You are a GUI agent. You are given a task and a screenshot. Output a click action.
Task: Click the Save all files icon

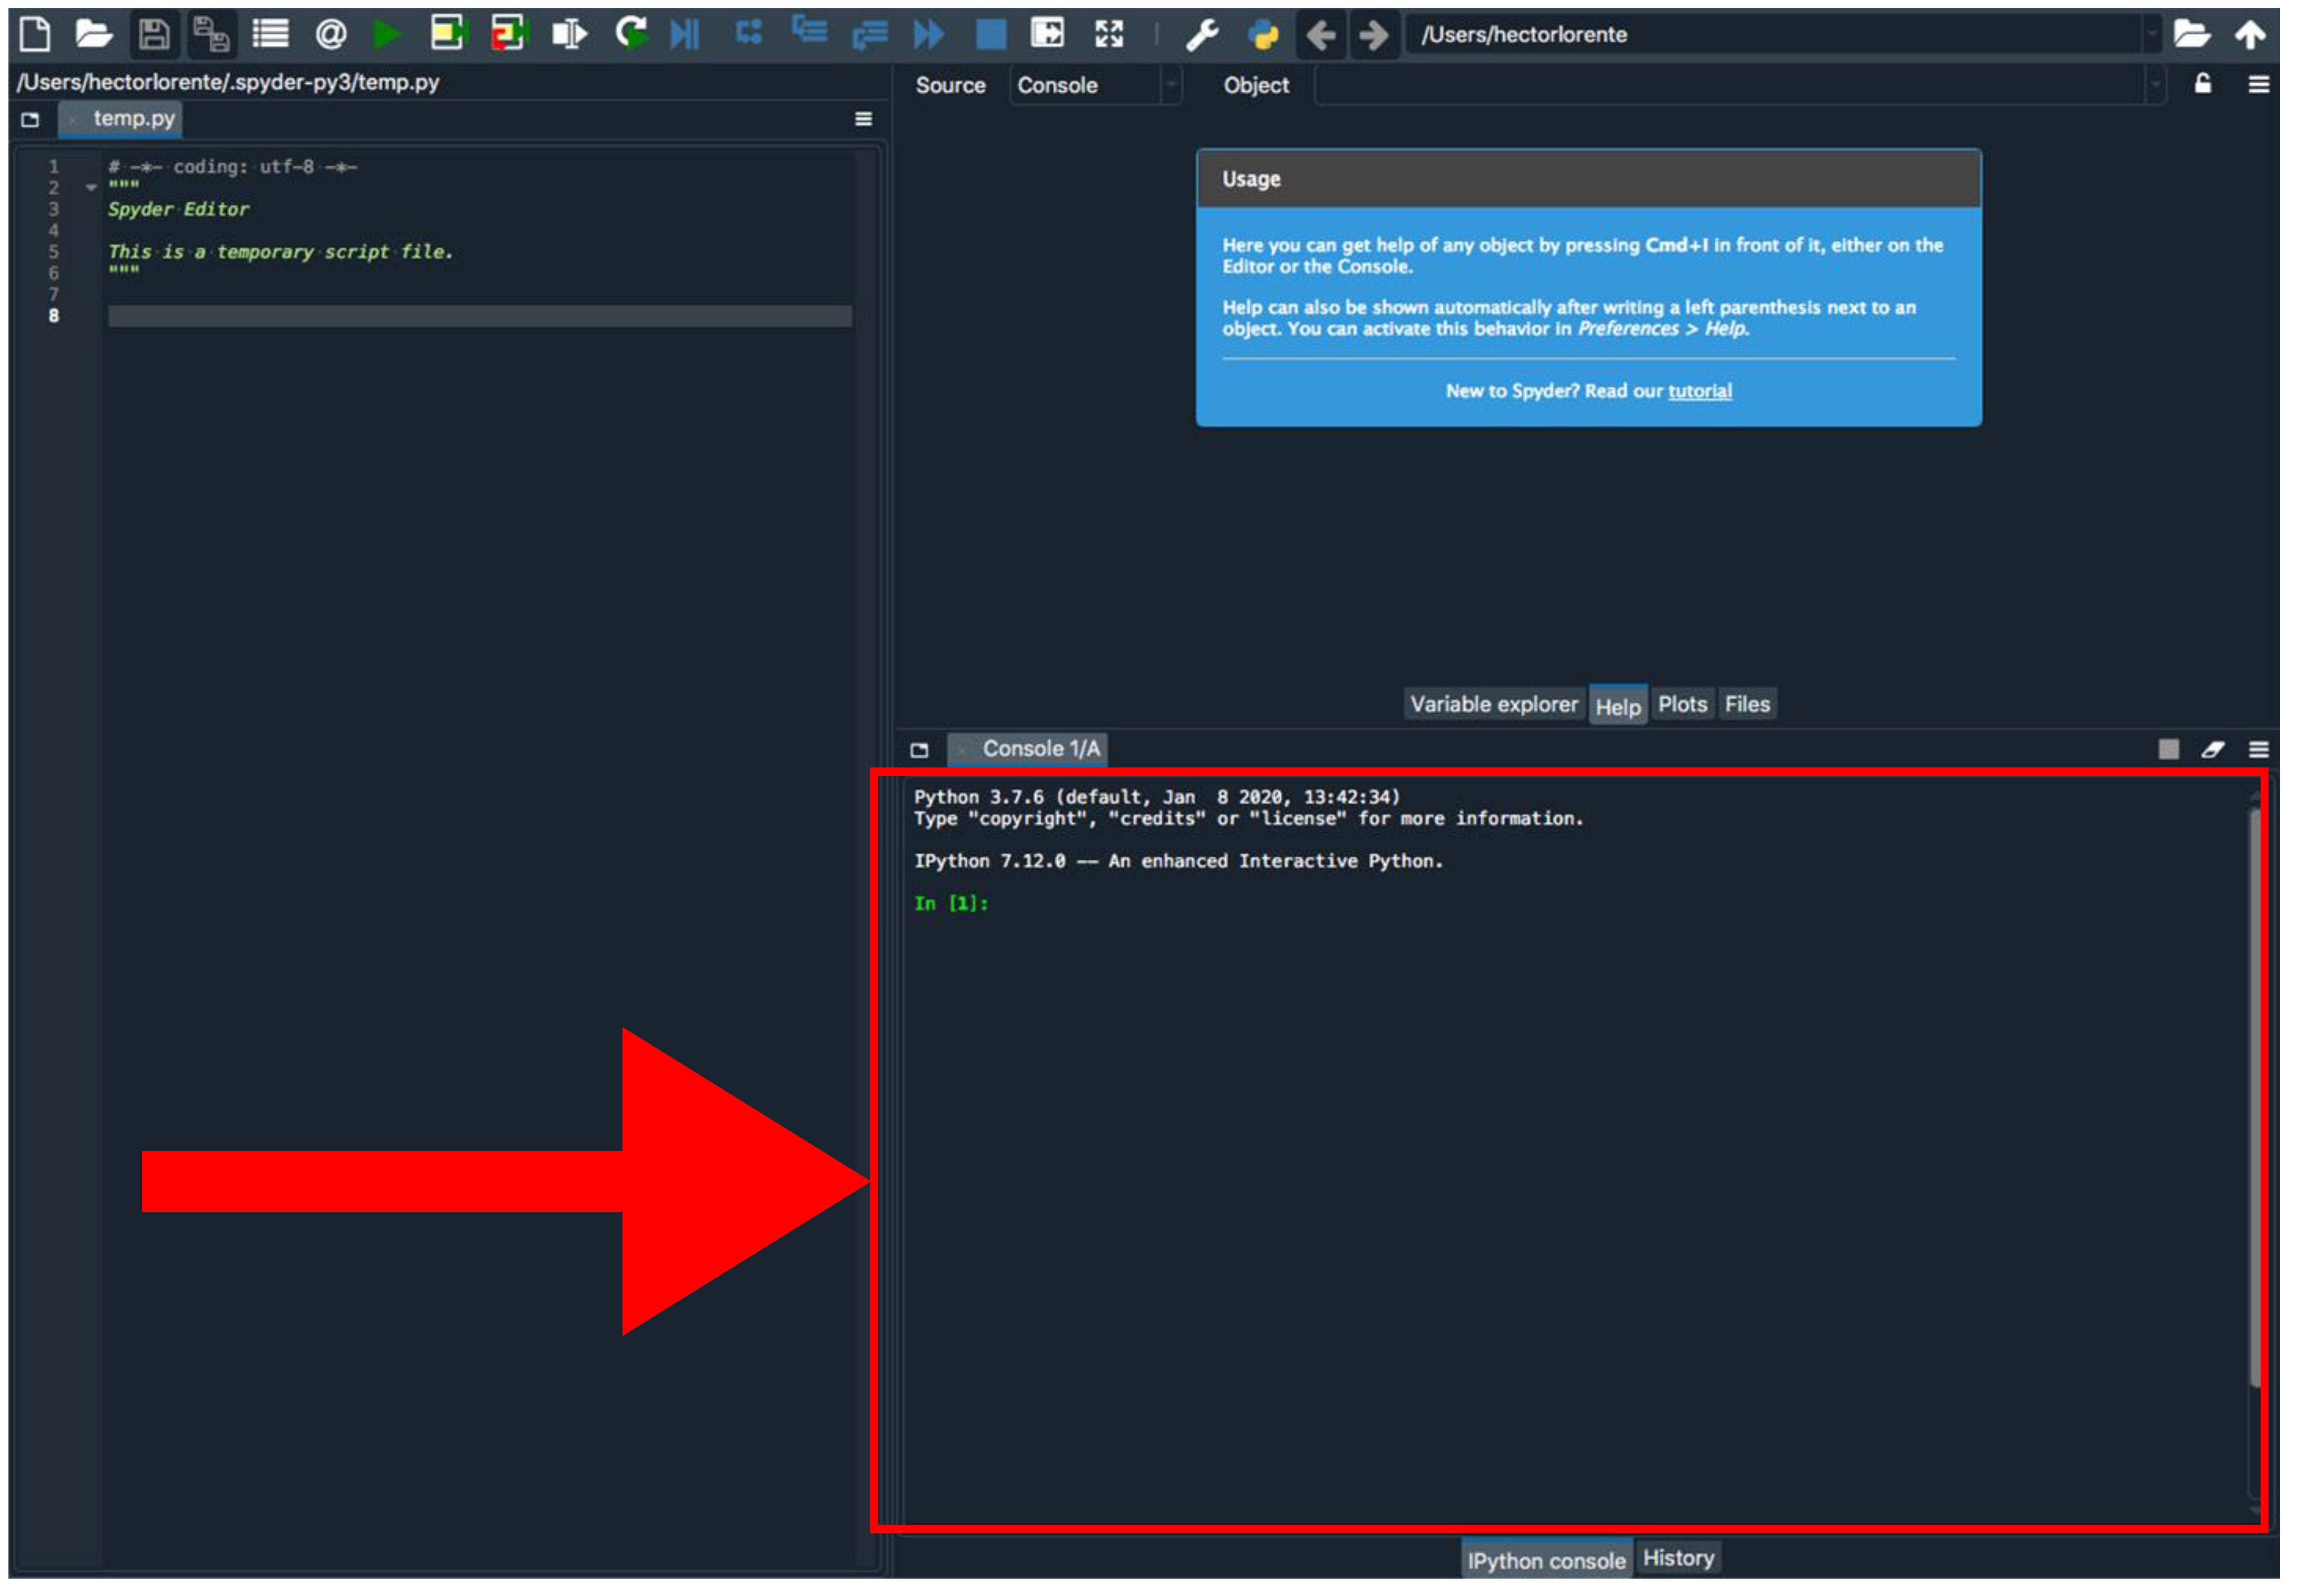point(211,35)
